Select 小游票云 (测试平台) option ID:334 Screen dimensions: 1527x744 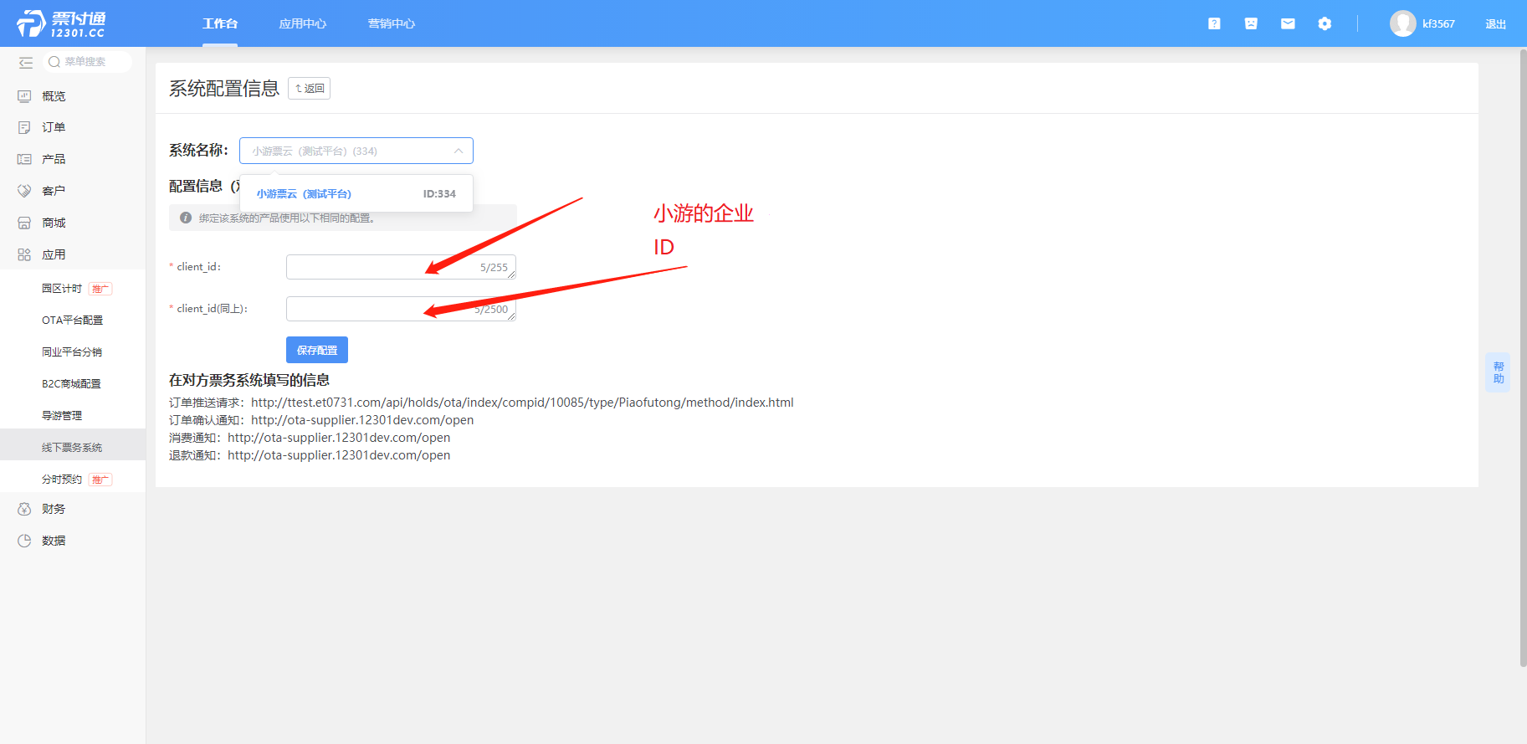pos(356,193)
